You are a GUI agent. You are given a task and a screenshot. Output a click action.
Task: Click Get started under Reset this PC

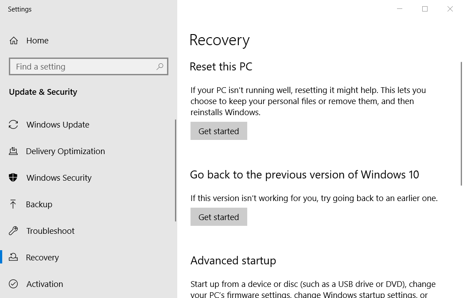click(x=219, y=131)
